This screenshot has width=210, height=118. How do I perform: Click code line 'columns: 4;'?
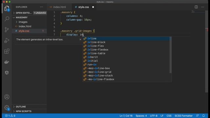(74, 16)
